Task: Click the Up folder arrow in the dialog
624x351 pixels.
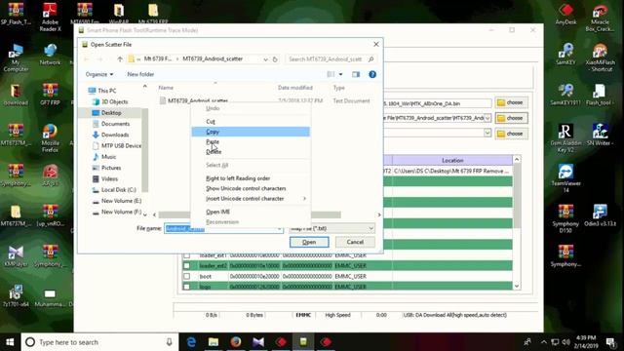Action: click(120, 58)
